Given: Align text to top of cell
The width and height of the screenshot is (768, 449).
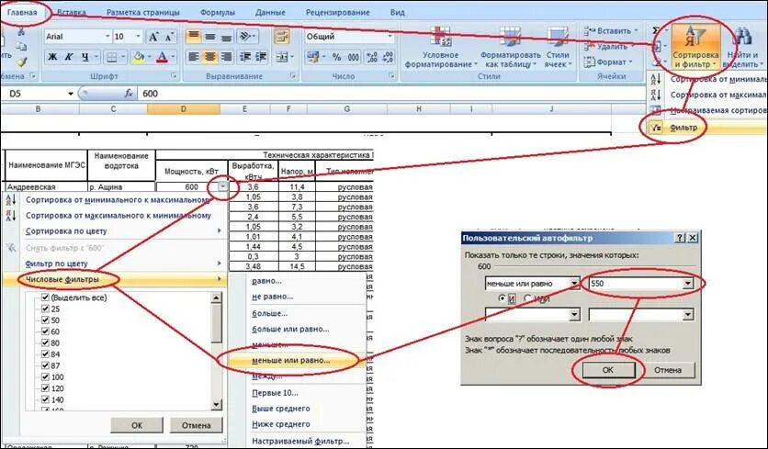Looking at the screenshot, I should pyautogui.click(x=194, y=36).
